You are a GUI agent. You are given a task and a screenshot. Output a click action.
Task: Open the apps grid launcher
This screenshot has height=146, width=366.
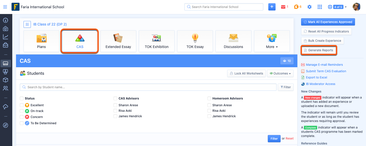point(320,7)
